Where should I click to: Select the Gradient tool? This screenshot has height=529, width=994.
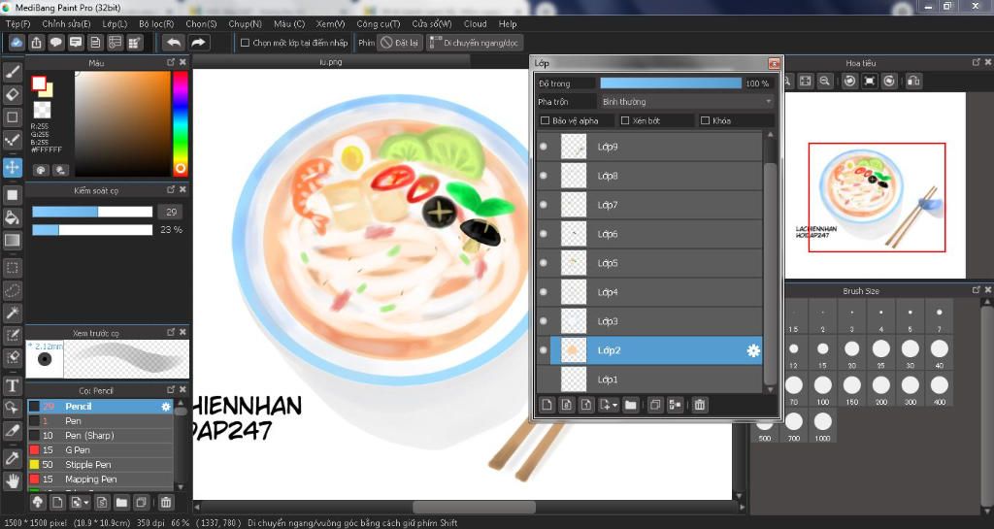click(x=12, y=240)
